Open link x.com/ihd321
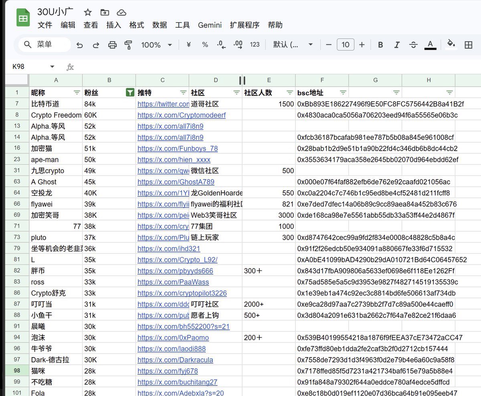481x396 pixels. click(x=169, y=249)
